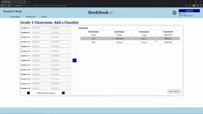Click the highlighted Ben first name cell
The width and height of the screenshot is (203, 114).
click(x=94, y=39)
